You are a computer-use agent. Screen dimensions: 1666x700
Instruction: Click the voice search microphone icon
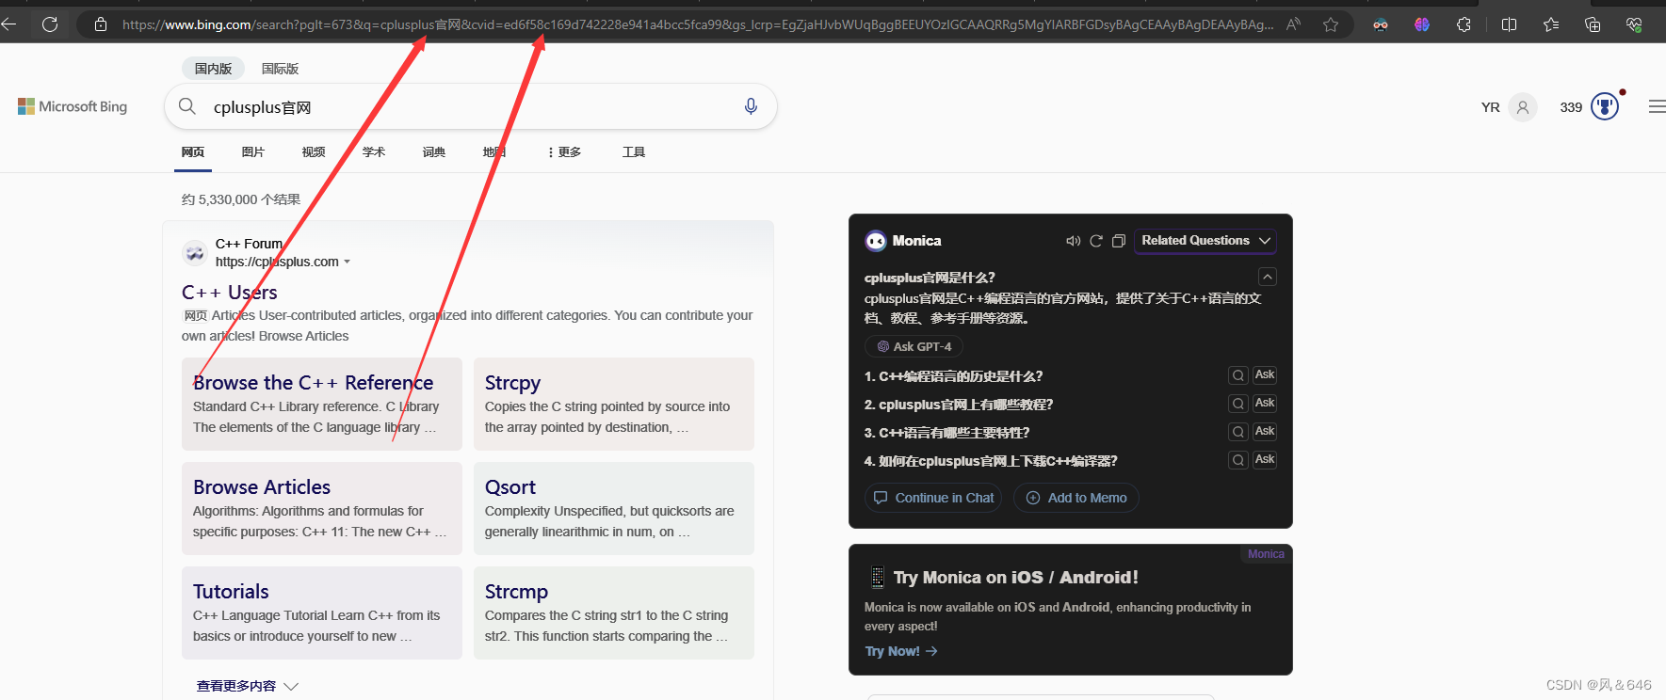point(751,106)
